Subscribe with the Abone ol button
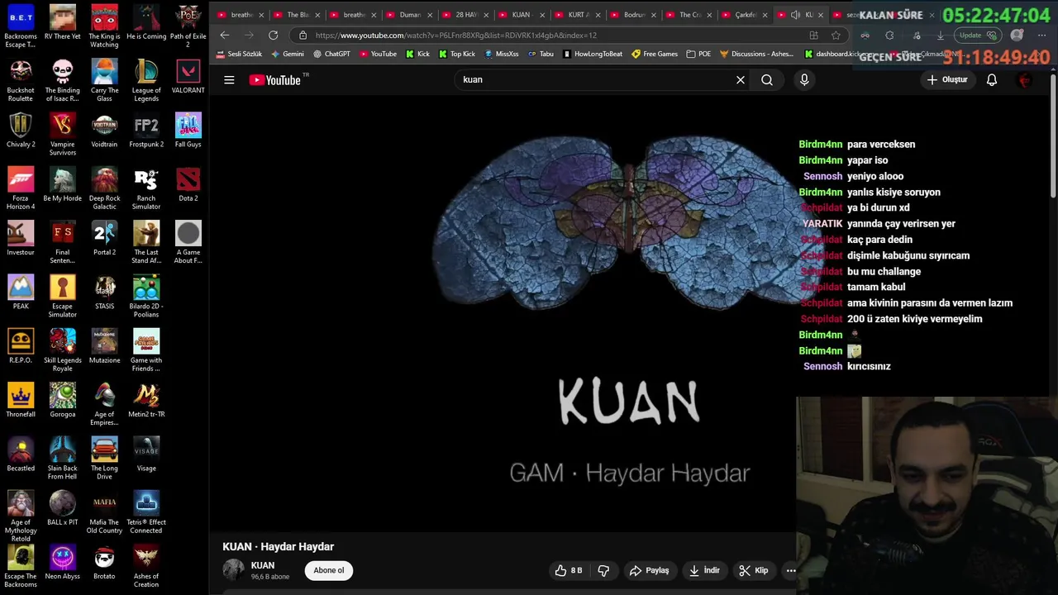Viewport: 1058px width, 595px height. 329,570
